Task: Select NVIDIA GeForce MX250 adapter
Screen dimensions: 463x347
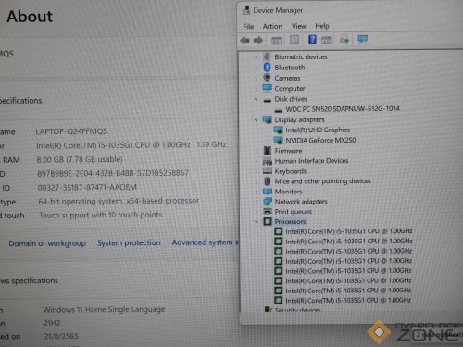Action: click(320, 141)
